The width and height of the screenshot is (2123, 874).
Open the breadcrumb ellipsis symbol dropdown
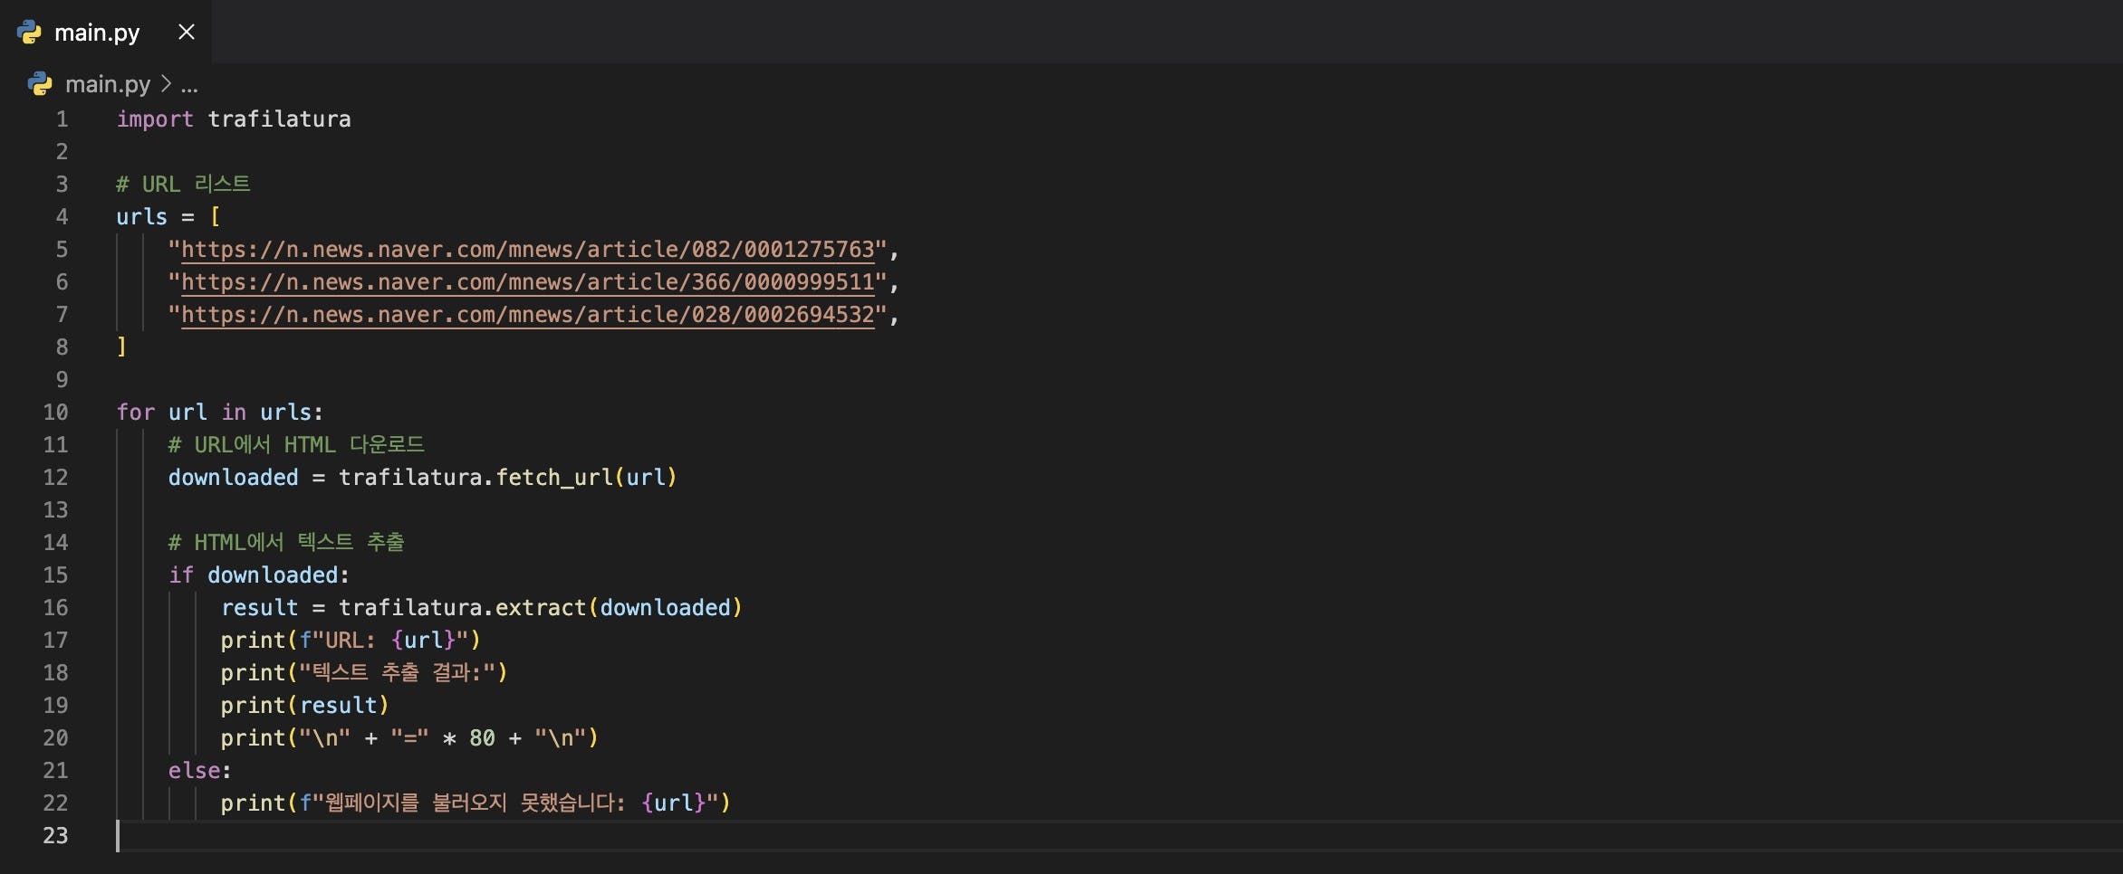click(x=189, y=85)
